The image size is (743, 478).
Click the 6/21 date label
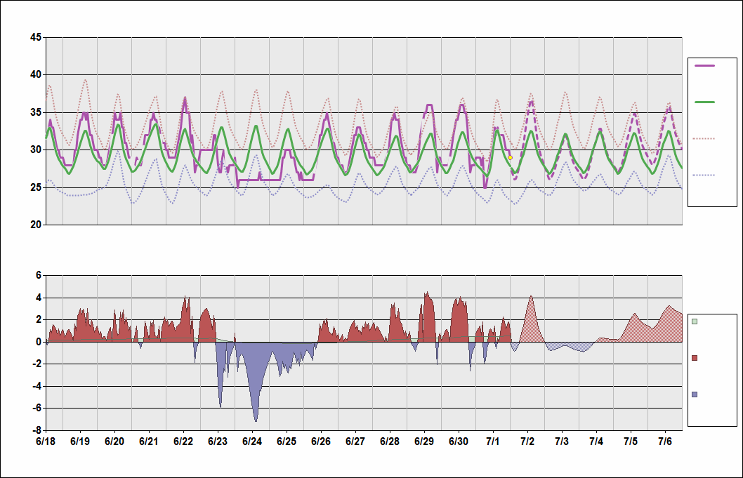pos(149,442)
